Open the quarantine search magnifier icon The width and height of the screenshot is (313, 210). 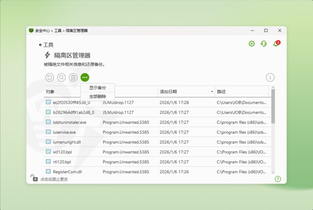[x=61, y=77]
